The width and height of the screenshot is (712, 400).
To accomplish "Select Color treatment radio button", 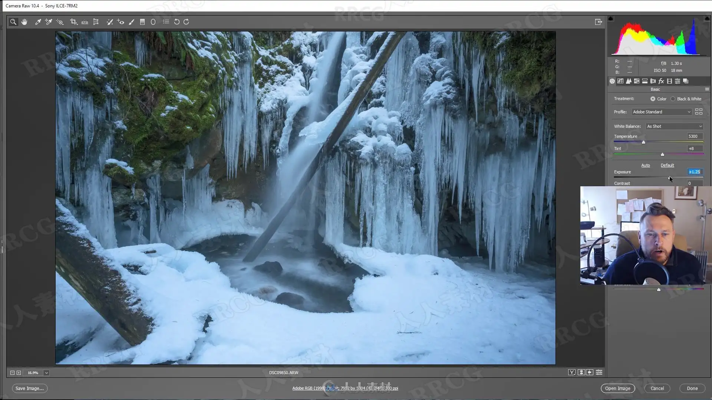I will click(x=653, y=99).
